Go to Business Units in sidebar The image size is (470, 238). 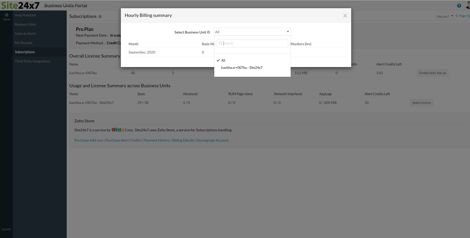[25, 24]
